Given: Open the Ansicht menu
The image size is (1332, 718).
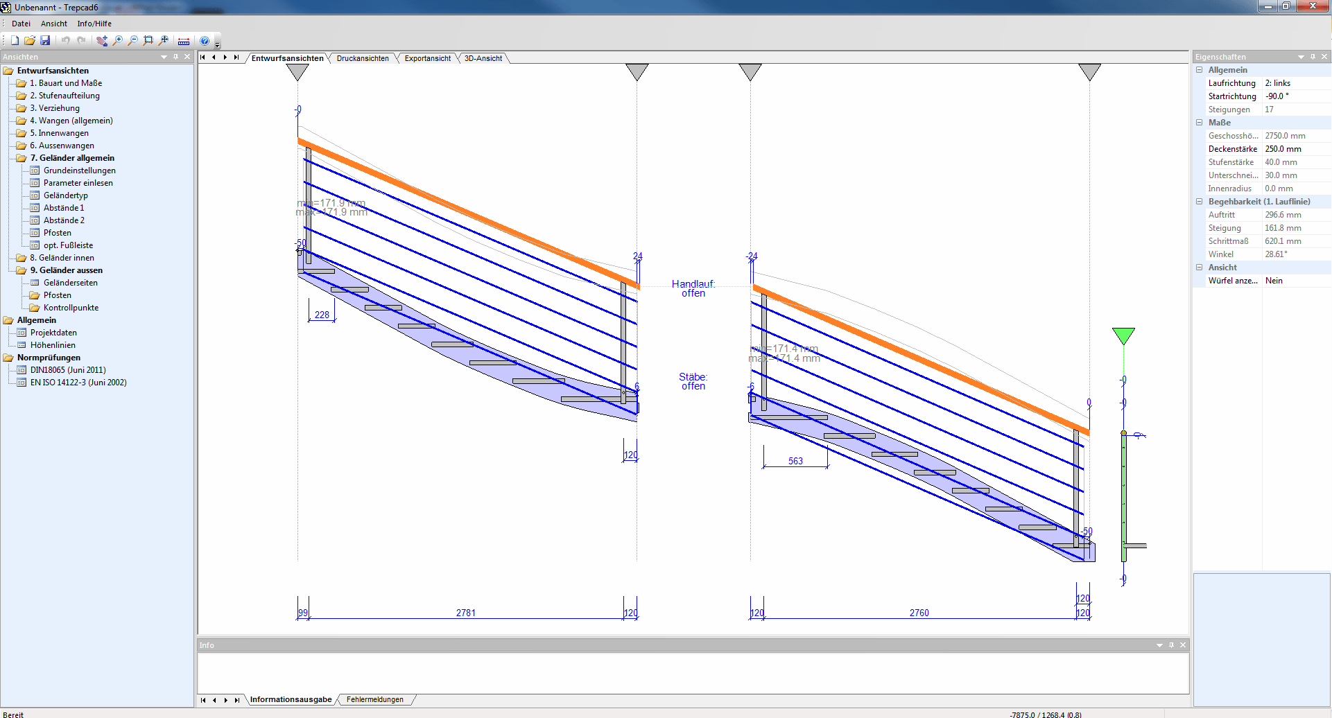Looking at the screenshot, I should pyautogui.click(x=54, y=24).
